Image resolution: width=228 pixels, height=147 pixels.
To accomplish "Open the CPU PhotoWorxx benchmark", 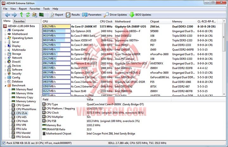I will (26, 109).
